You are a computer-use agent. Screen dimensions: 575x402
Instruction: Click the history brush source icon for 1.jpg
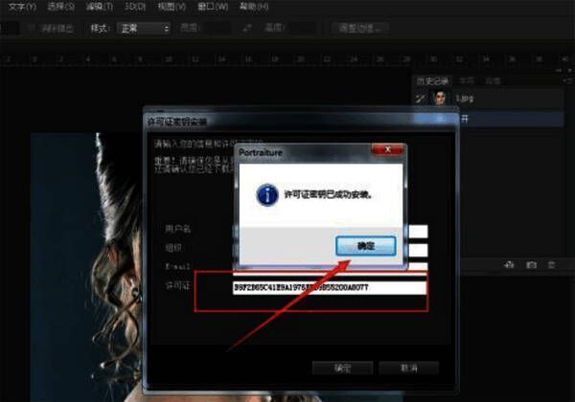[x=421, y=99]
